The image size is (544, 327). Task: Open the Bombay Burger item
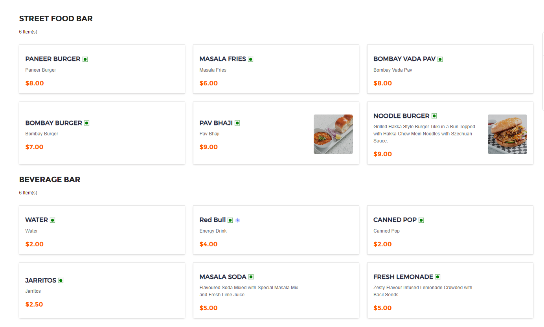tap(53, 123)
